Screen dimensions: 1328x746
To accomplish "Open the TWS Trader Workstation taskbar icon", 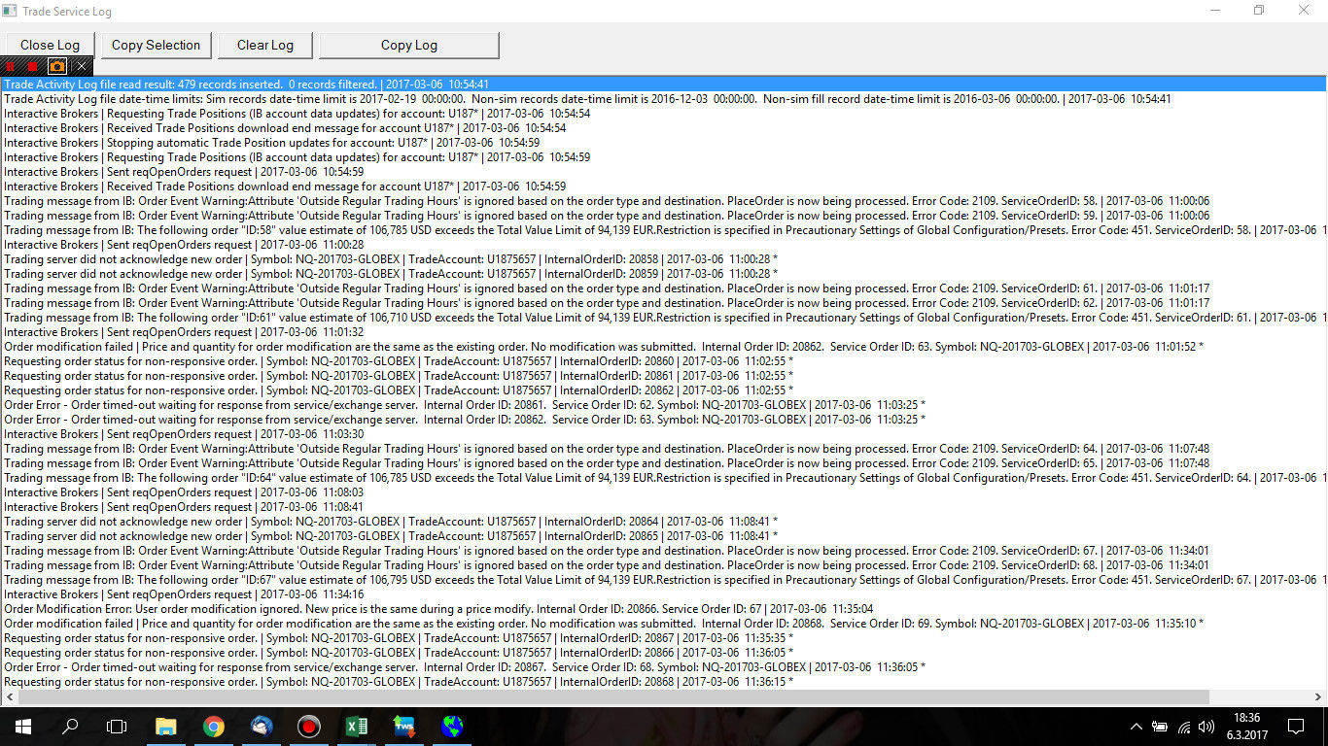I will click(404, 727).
